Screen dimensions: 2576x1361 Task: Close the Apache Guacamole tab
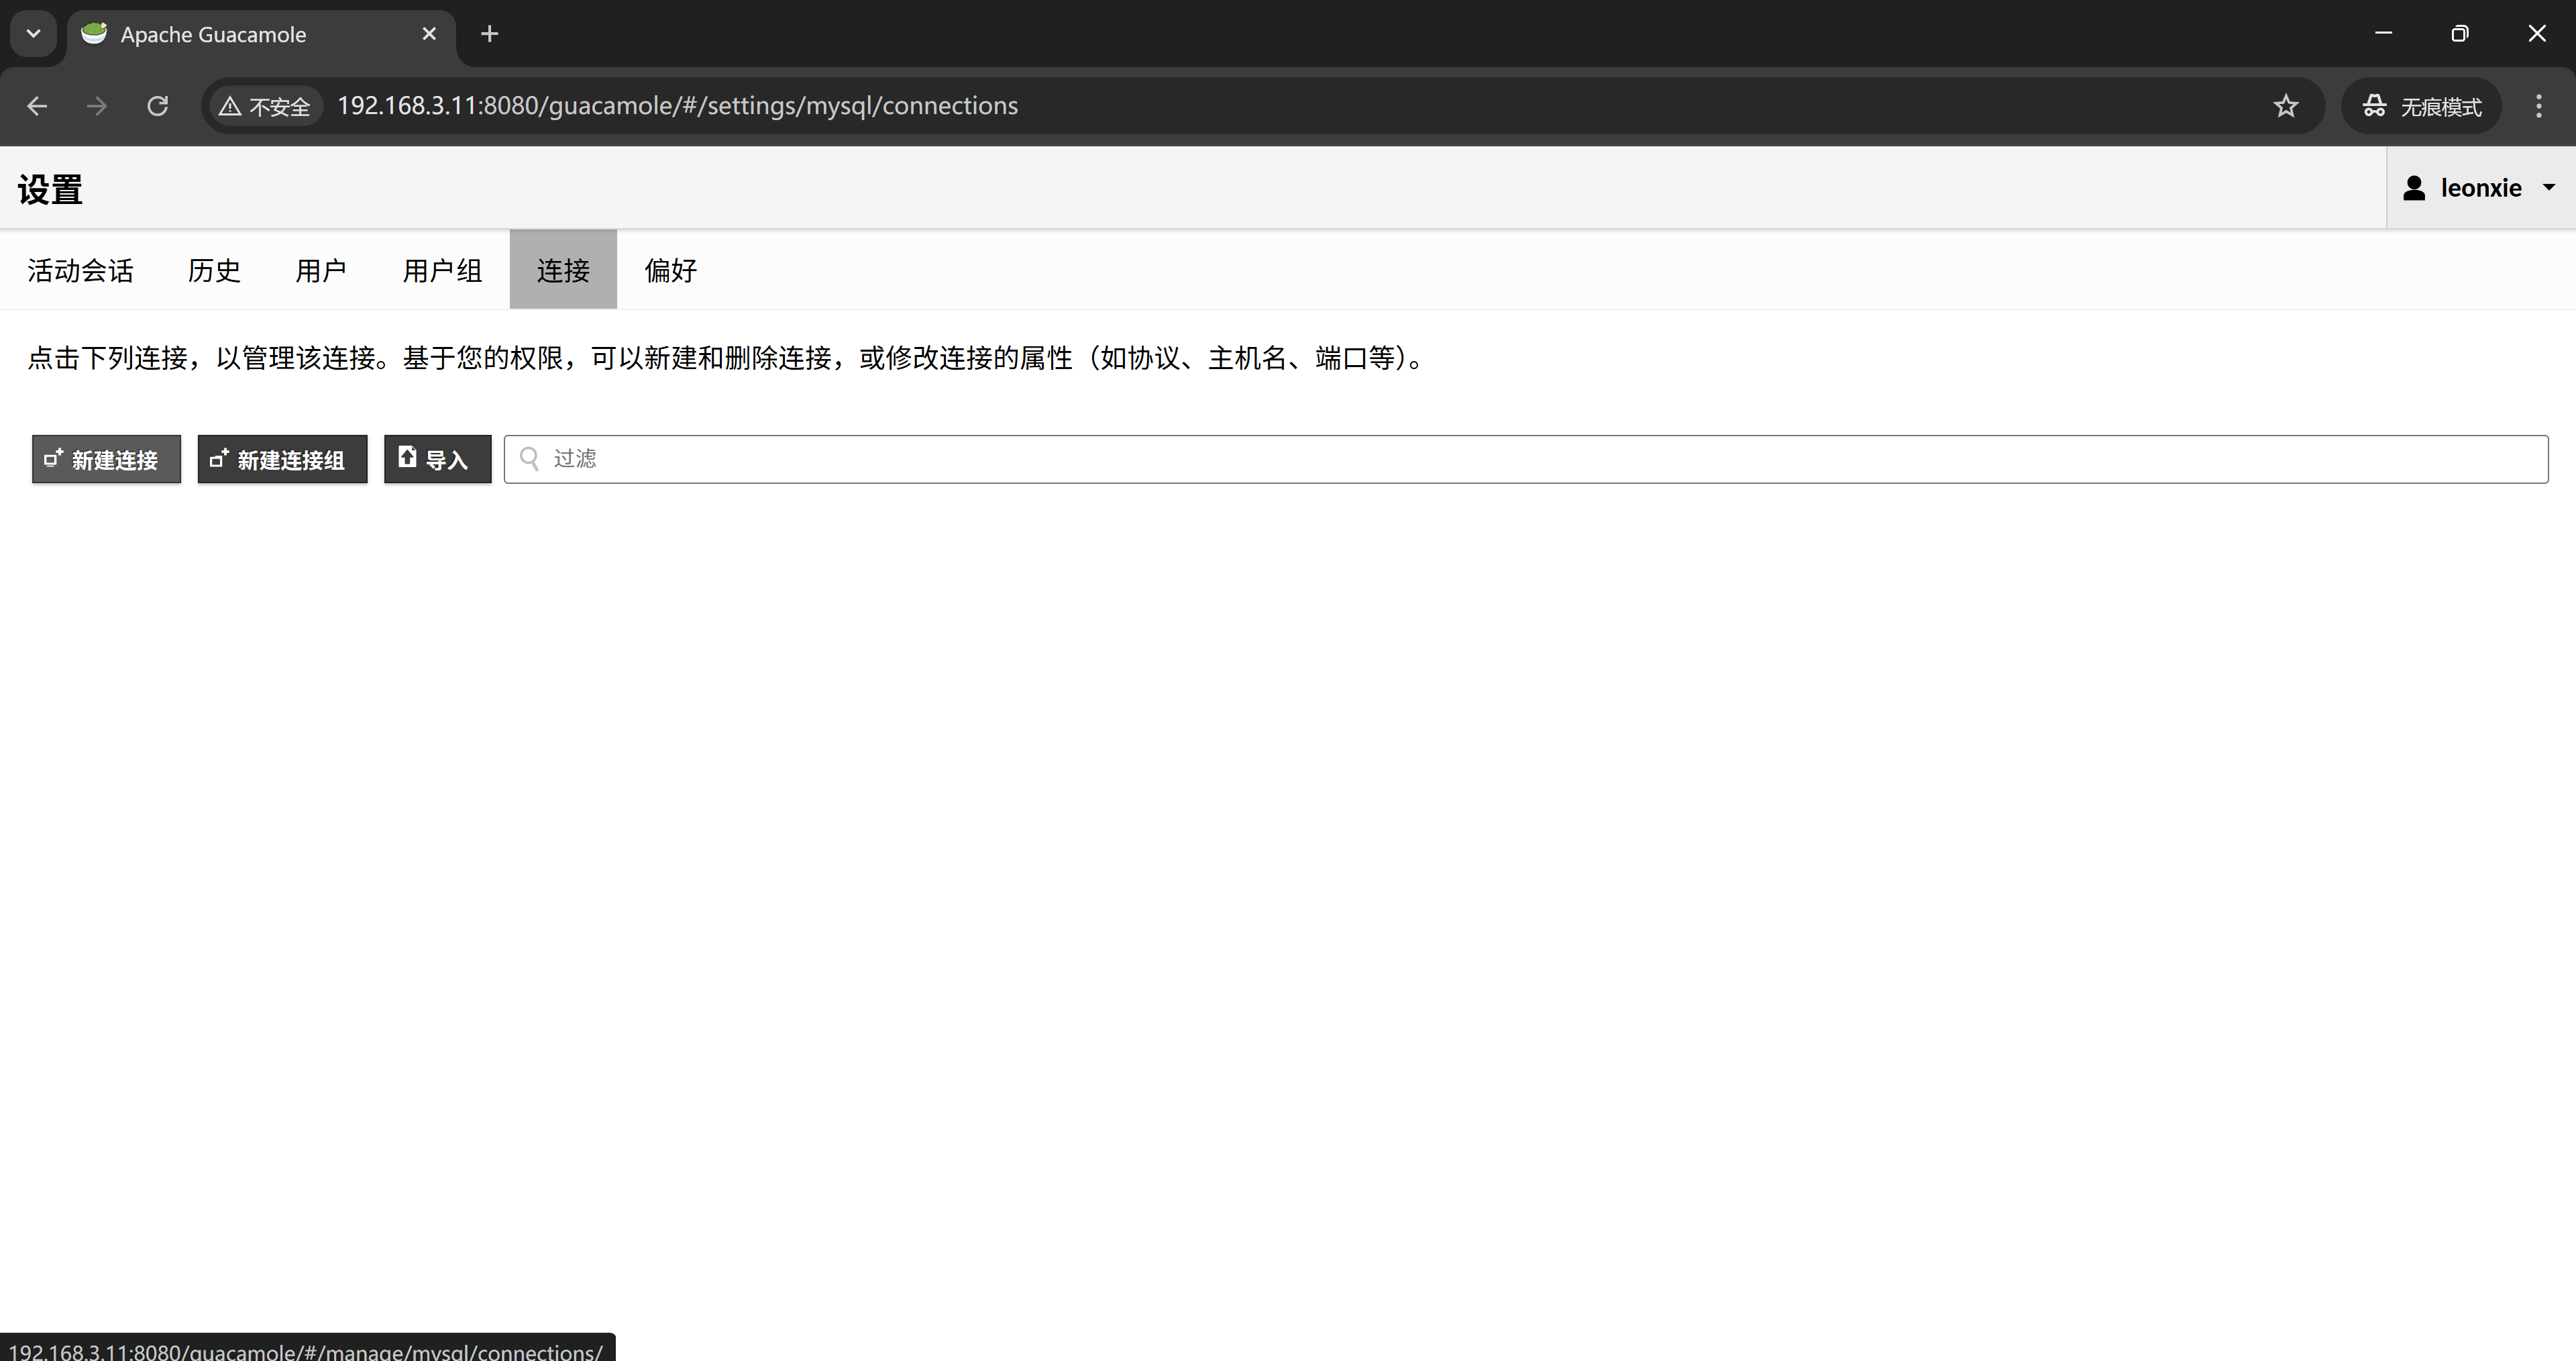pos(429,34)
